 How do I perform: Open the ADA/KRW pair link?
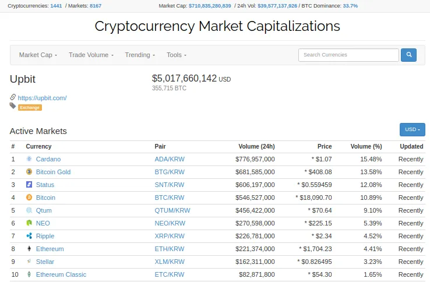tap(170, 159)
